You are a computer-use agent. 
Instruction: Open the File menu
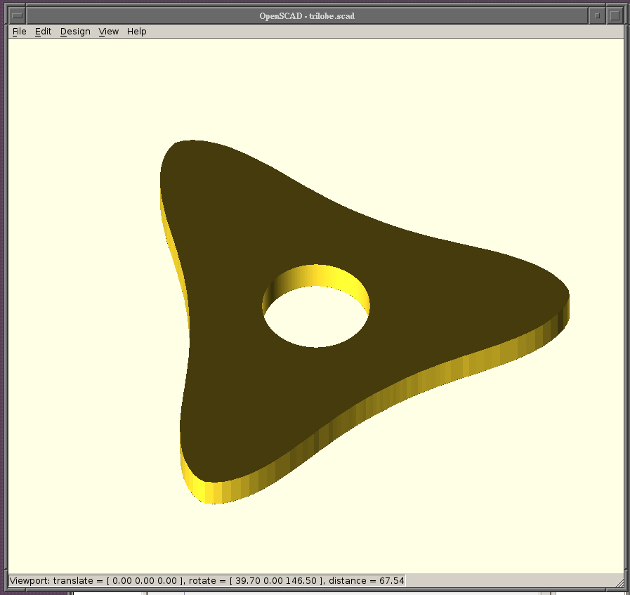pos(19,32)
